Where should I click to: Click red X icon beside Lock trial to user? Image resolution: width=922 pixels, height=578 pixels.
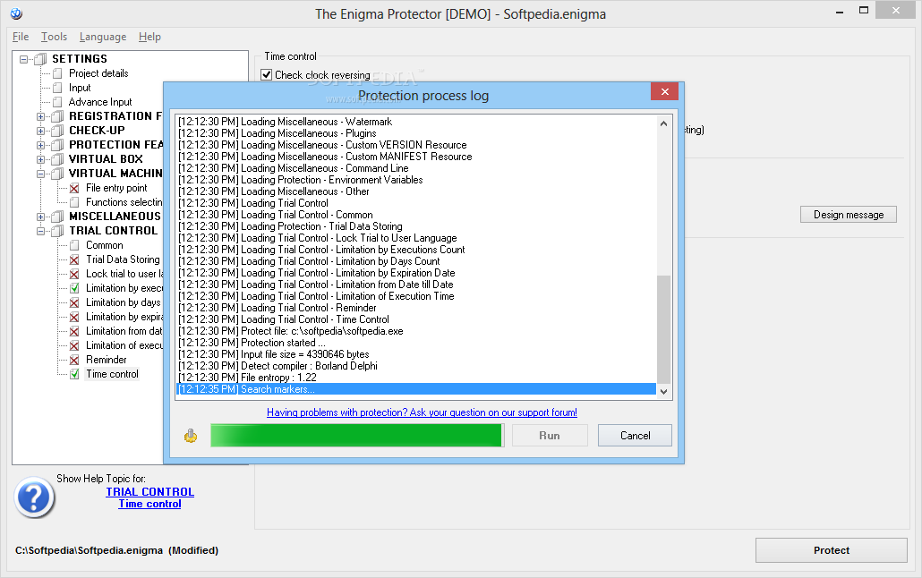click(x=74, y=274)
